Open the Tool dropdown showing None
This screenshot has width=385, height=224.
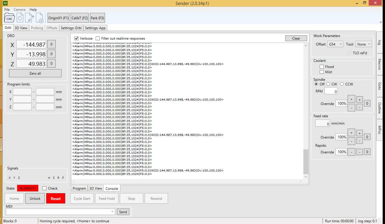(x=363, y=44)
